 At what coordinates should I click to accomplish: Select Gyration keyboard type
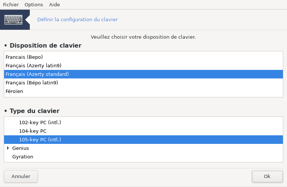click(23, 157)
